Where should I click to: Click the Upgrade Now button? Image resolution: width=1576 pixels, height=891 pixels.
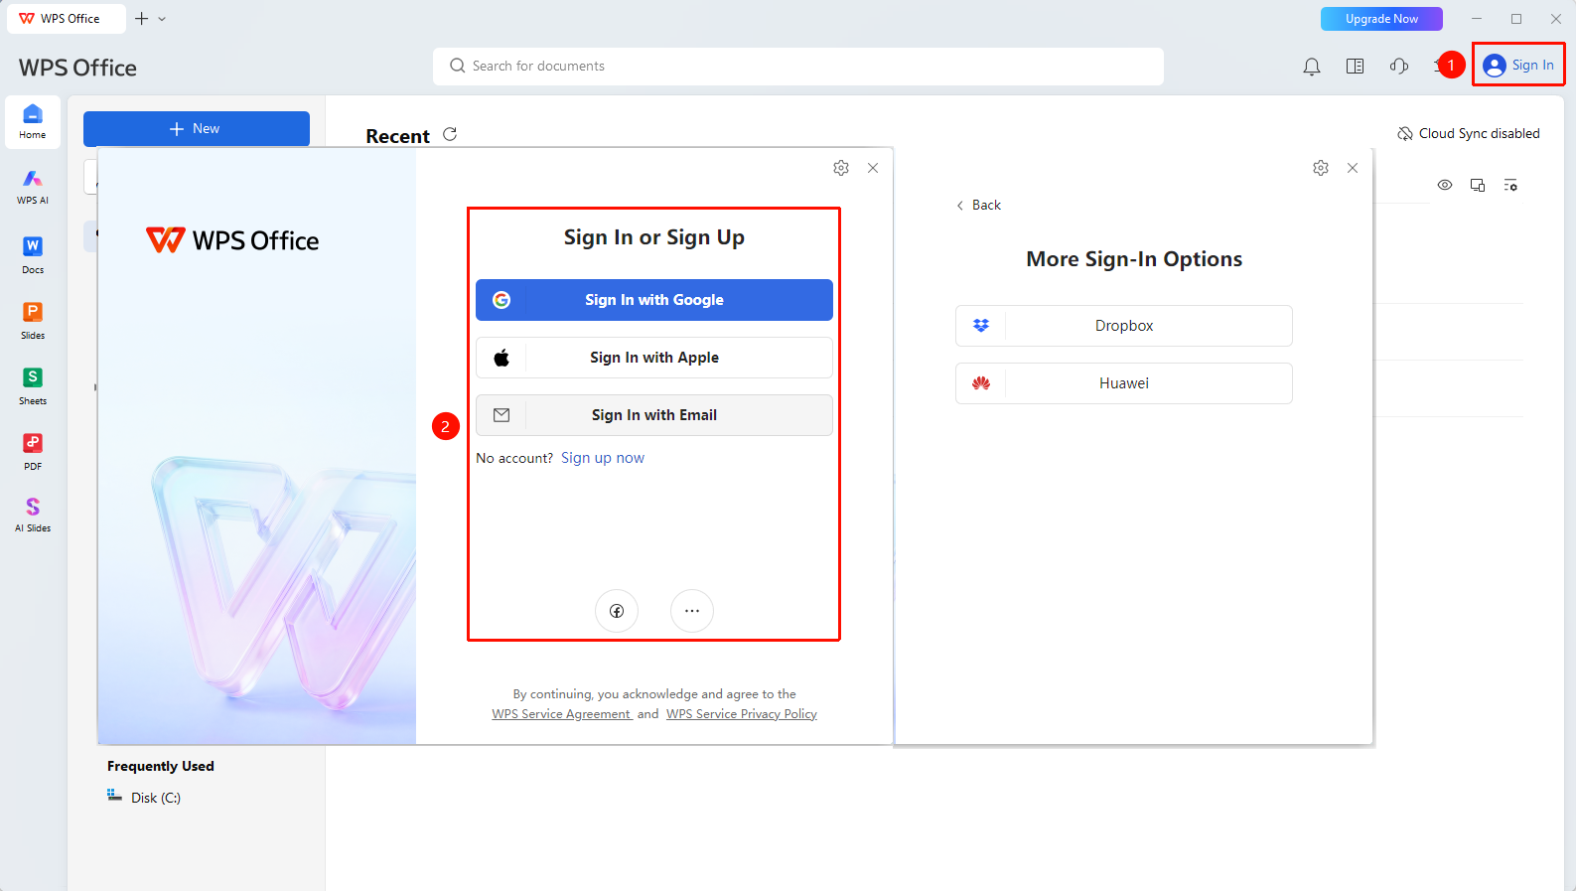(1381, 19)
